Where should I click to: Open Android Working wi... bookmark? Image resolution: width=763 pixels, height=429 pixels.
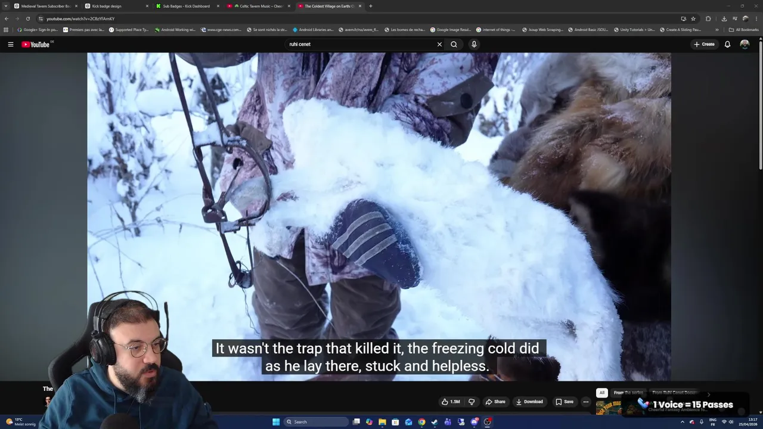click(x=175, y=29)
